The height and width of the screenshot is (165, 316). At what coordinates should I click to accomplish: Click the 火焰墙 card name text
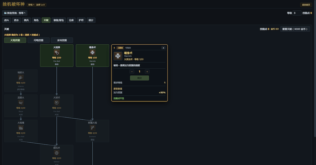[x=21, y=122]
